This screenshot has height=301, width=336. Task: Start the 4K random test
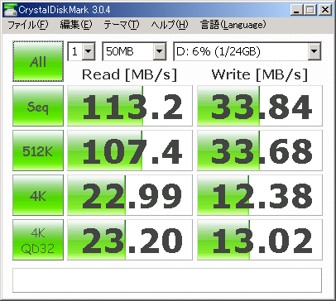[x=38, y=195]
